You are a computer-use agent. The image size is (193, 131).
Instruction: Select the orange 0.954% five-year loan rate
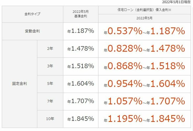(124, 84)
